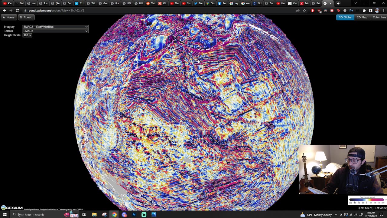Switch to the Gmail tab labeled 'Oil'
This screenshot has width=387, height=218.
(x=162, y=3)
